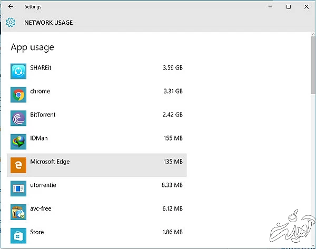Viewport: 316px width, 249px height.
Task: Click the IDMan app icon
Action: [x=18, y=142]
